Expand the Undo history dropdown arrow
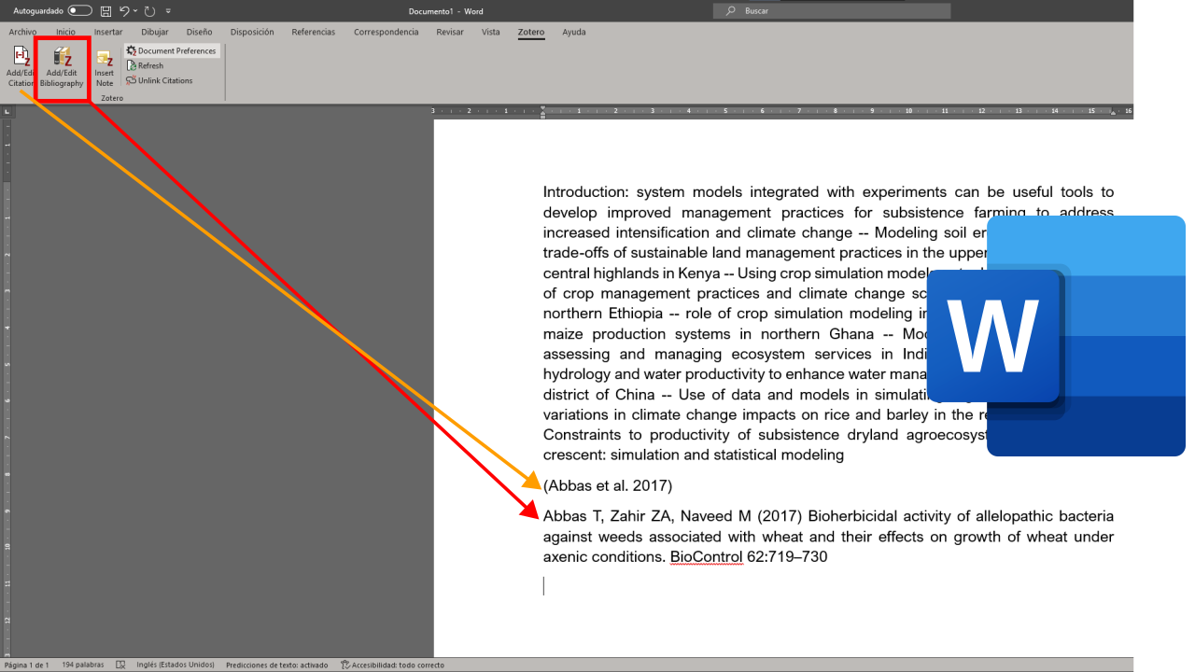The height and width of the screenshot is (672, 1195). (x=135, y=11)
